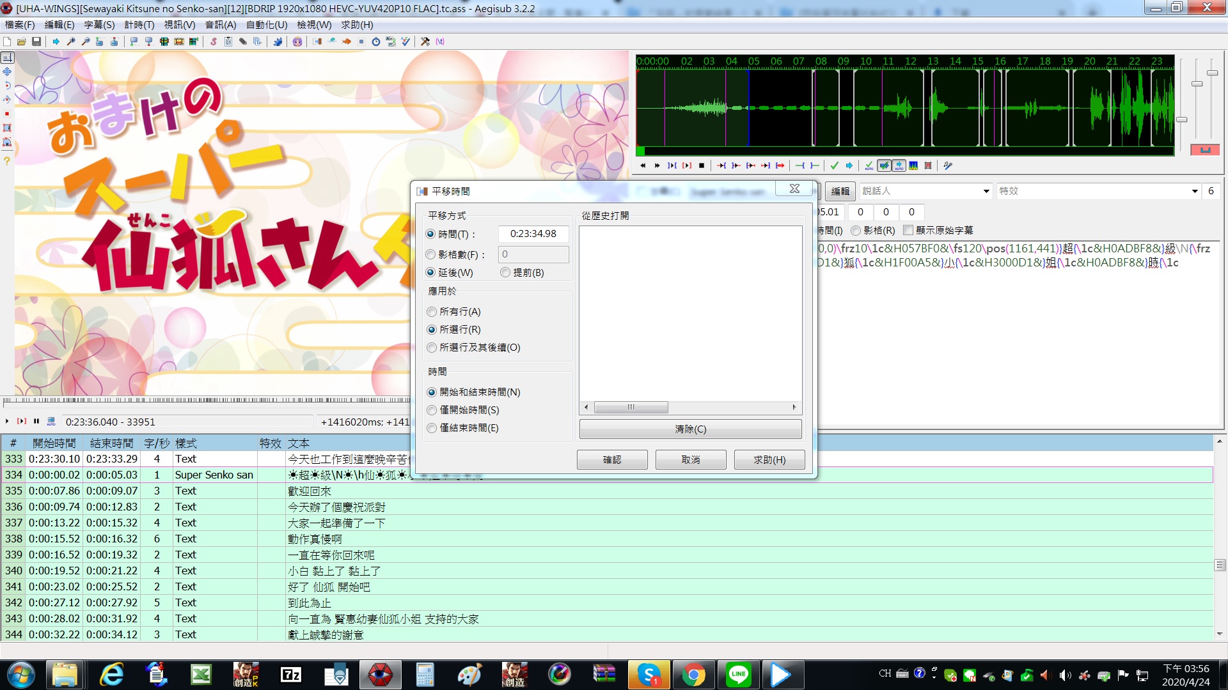Click the Clear (清除) history button
Screen dimensions: 1228x690
coord(691,429)
